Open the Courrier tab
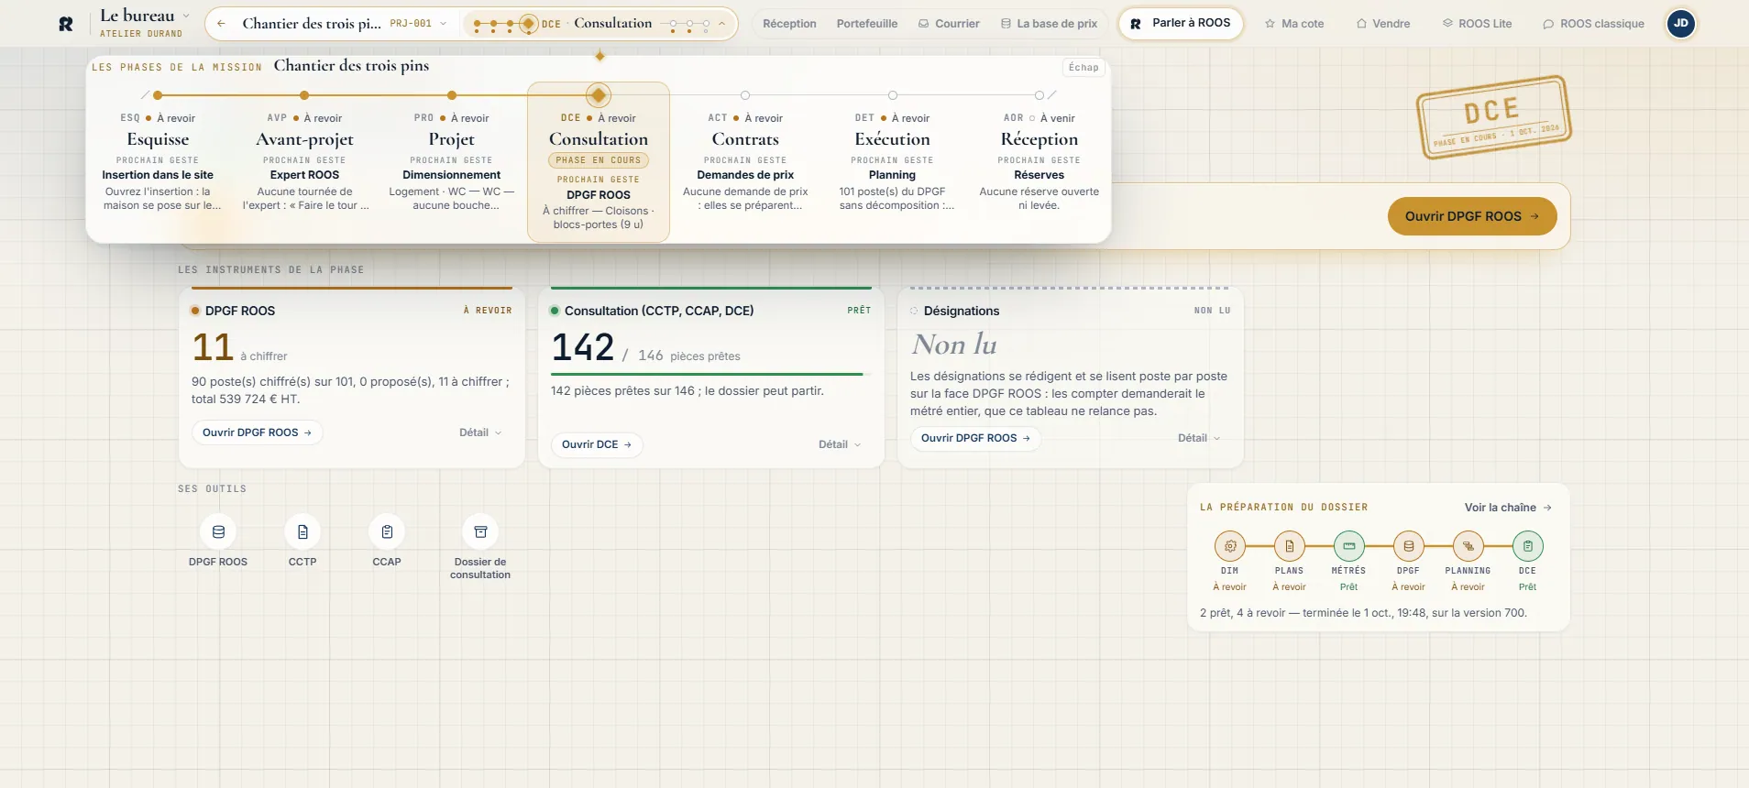Image resolution: width=1749 pixels, height=788 pixels. click(949, 24)
